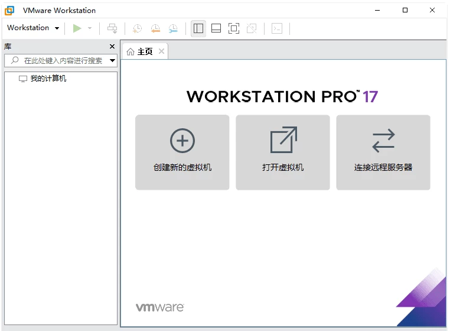Click the green Power On play button
This screenshot has width=450, height=331.
pyautogui.click(x=77, y=28)
